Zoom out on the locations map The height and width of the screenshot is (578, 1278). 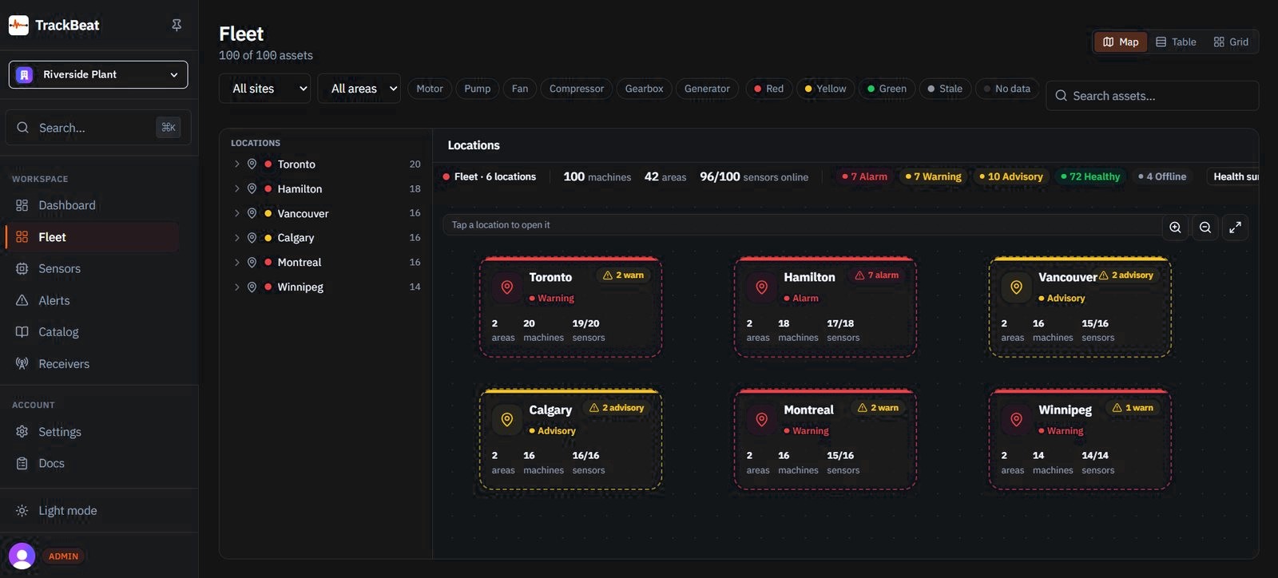(x=1205, y=228)
